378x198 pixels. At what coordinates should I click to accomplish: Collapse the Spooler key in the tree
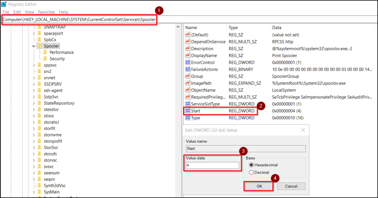[x=34, y=46]
